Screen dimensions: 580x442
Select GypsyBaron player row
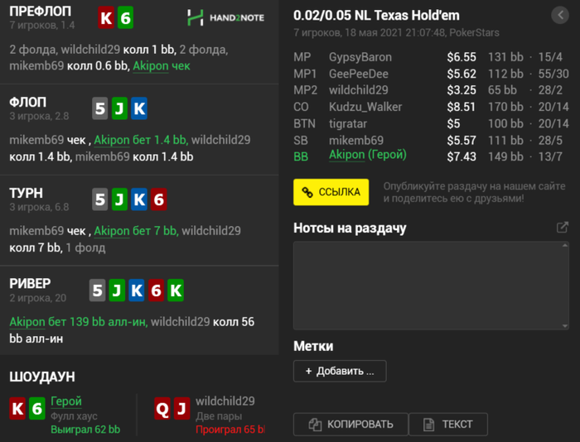click(x=431, y=57)
